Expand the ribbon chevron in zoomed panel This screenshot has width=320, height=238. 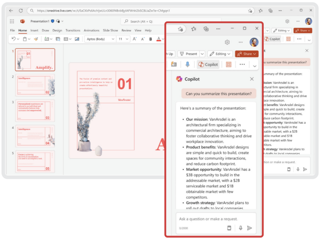(x=255, y=66)
